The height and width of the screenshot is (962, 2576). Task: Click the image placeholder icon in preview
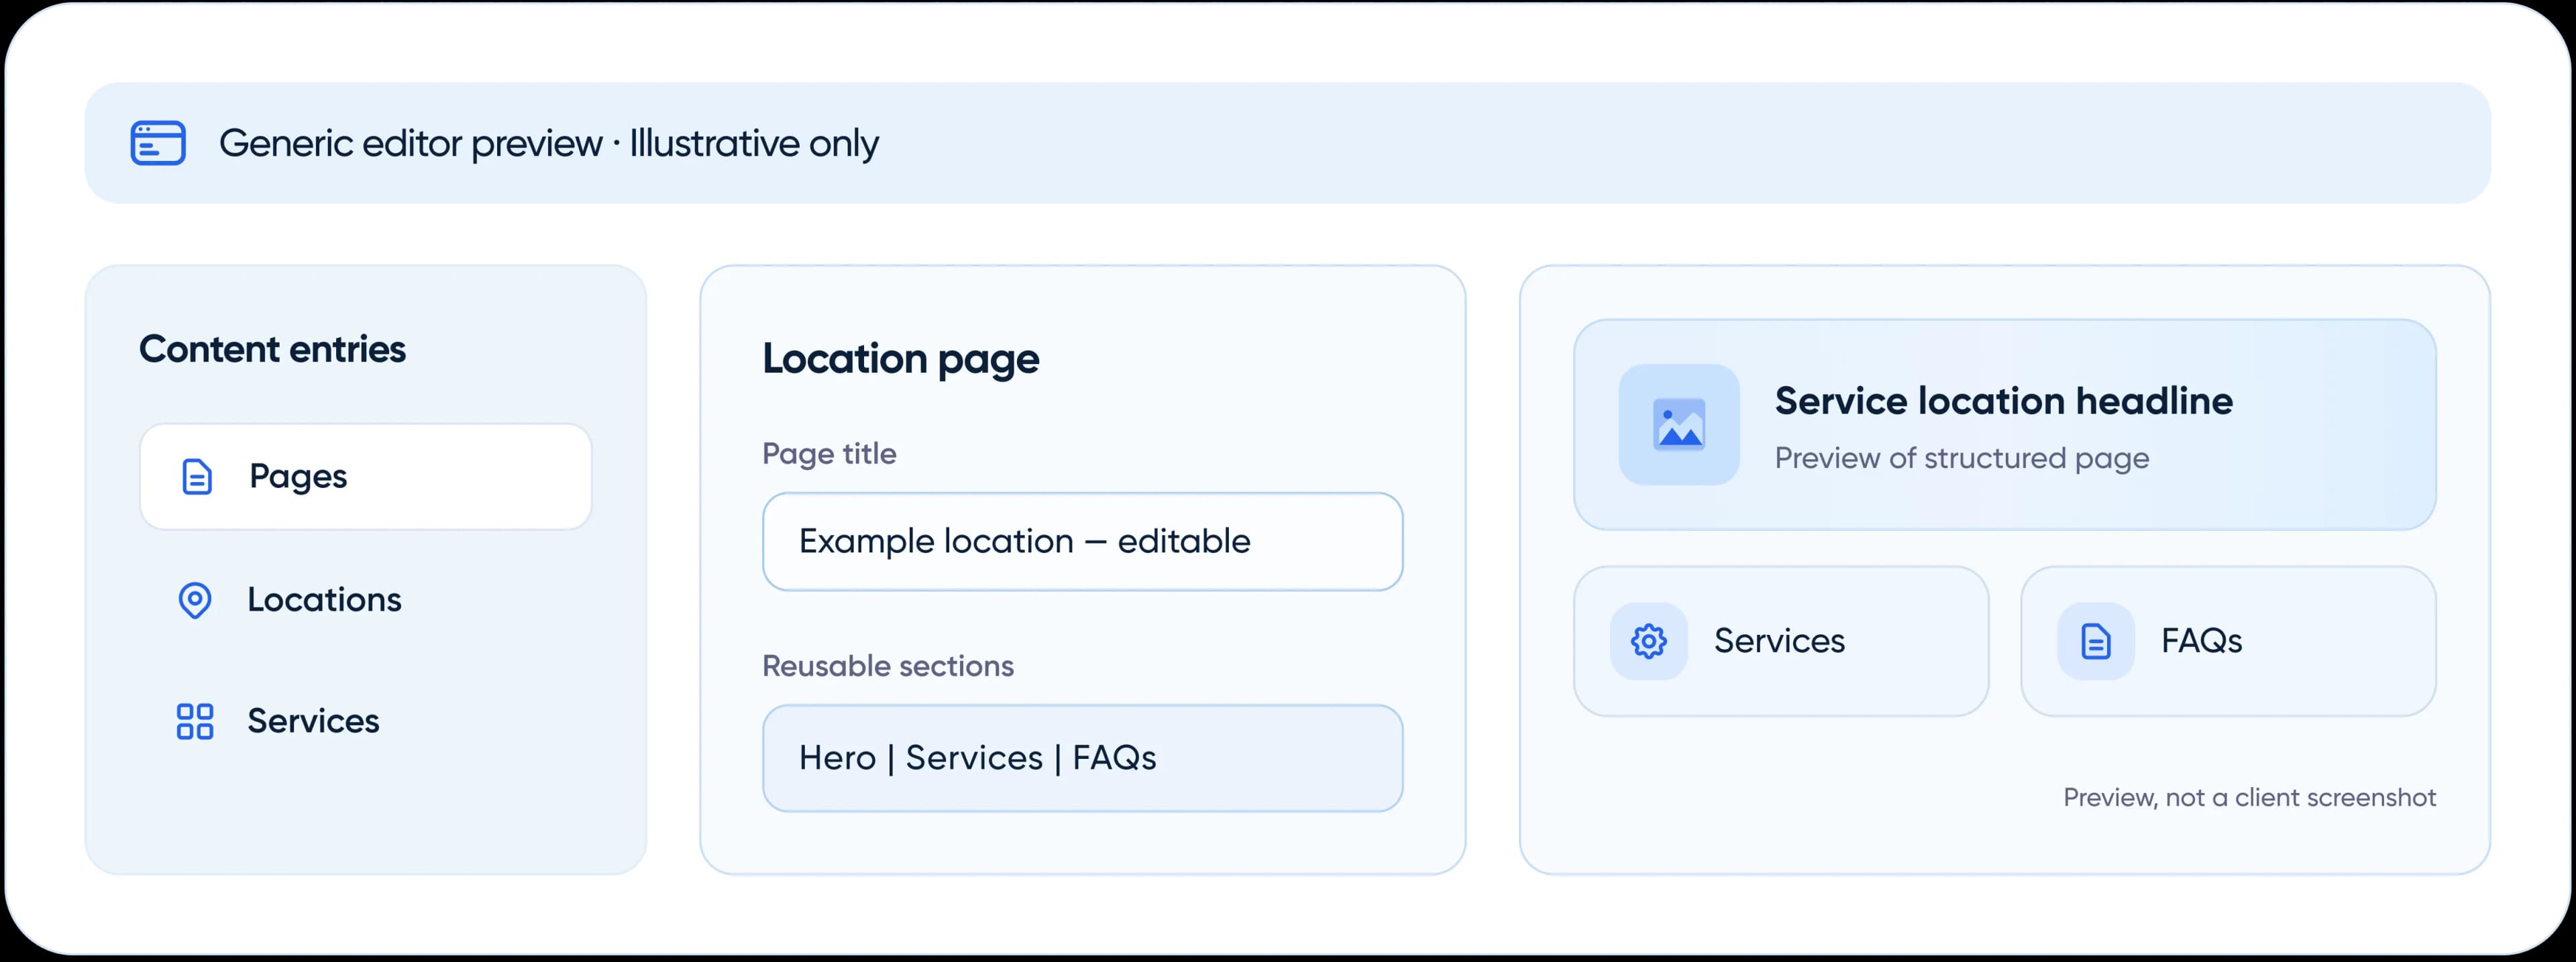[1679, 424]
